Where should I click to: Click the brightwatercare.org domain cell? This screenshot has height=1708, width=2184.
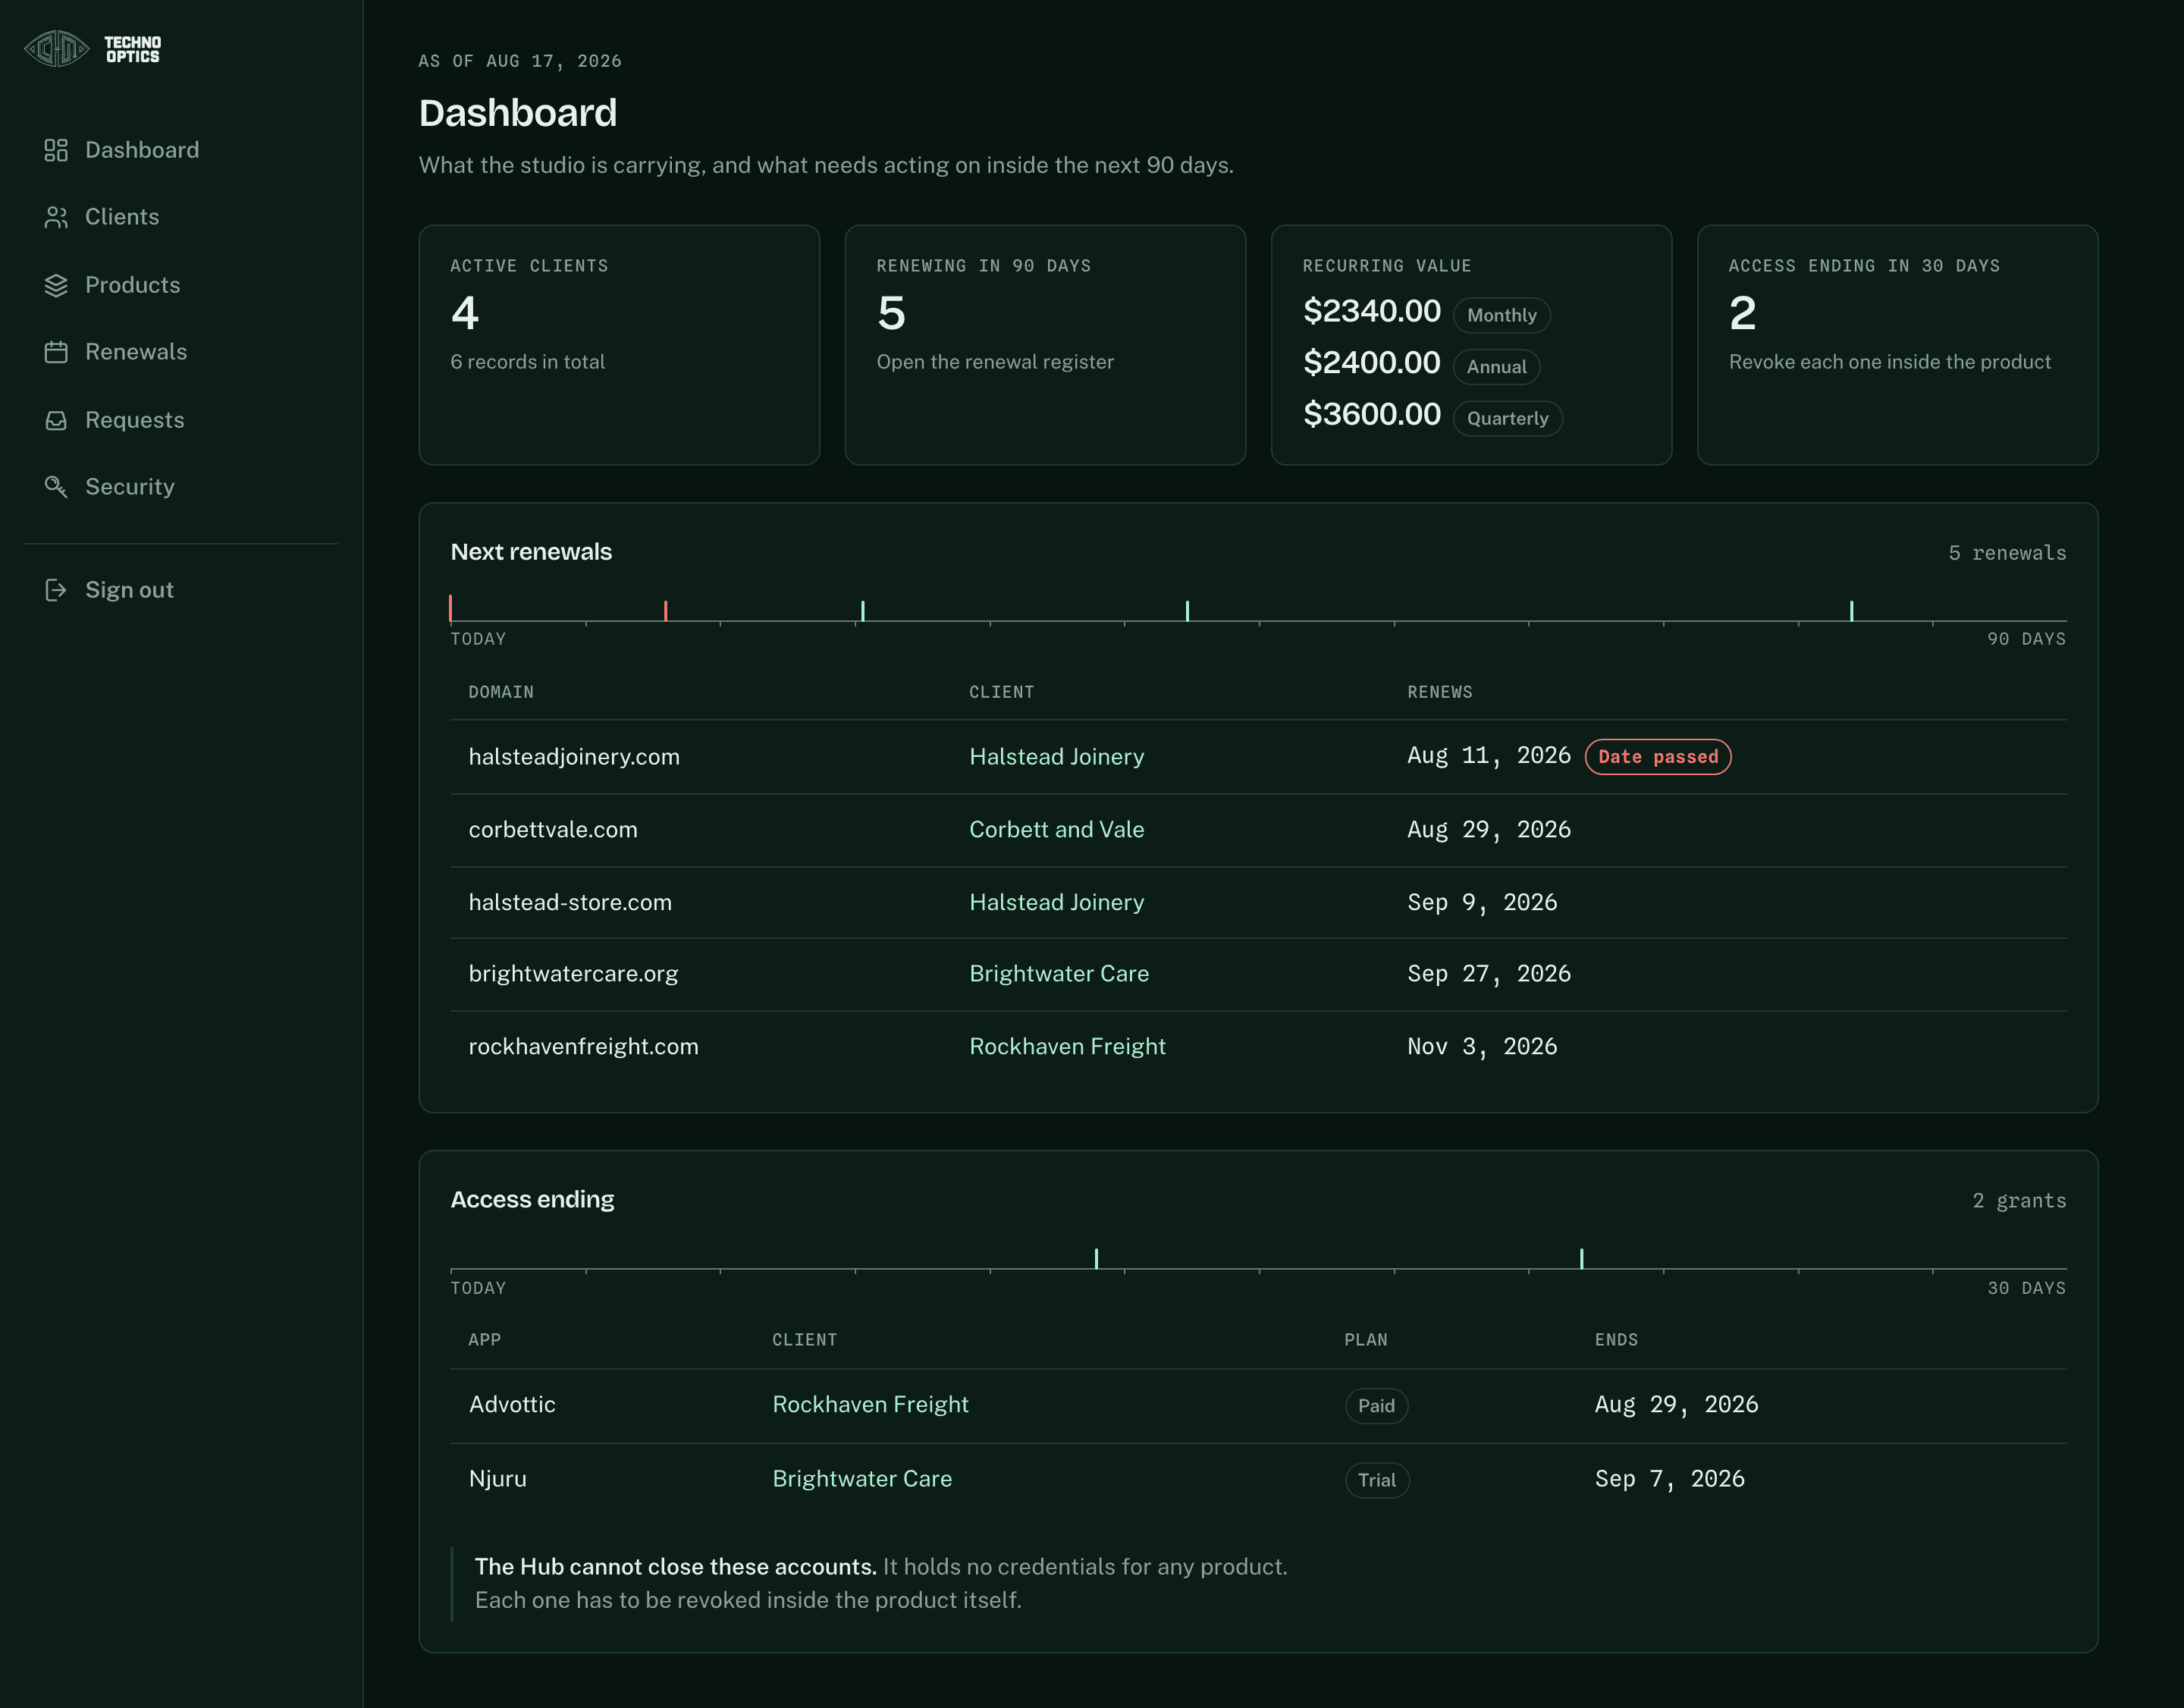tap(573, 974)
